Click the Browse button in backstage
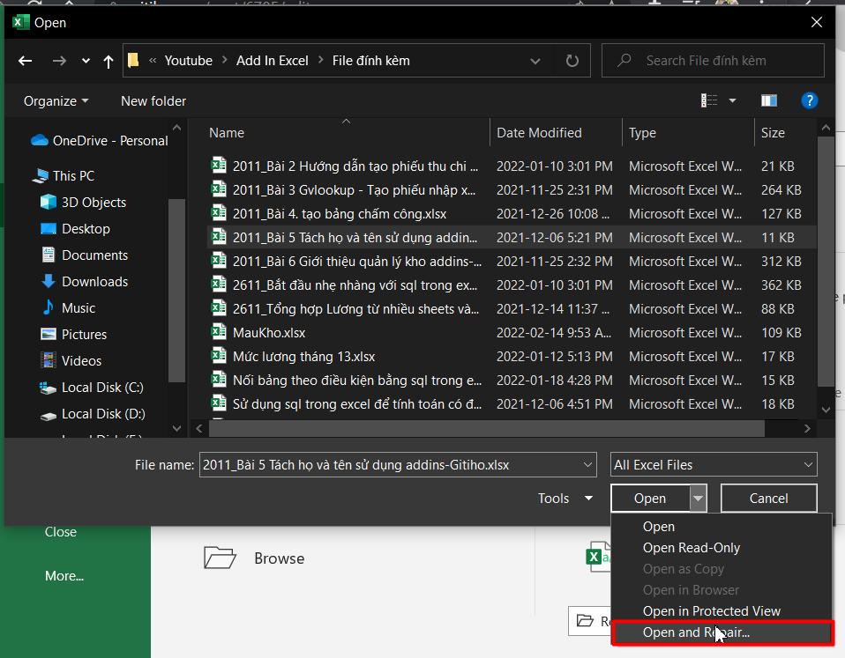Image resolution: width=845 pixels, height=658 pixels. [x=279, y=558]
